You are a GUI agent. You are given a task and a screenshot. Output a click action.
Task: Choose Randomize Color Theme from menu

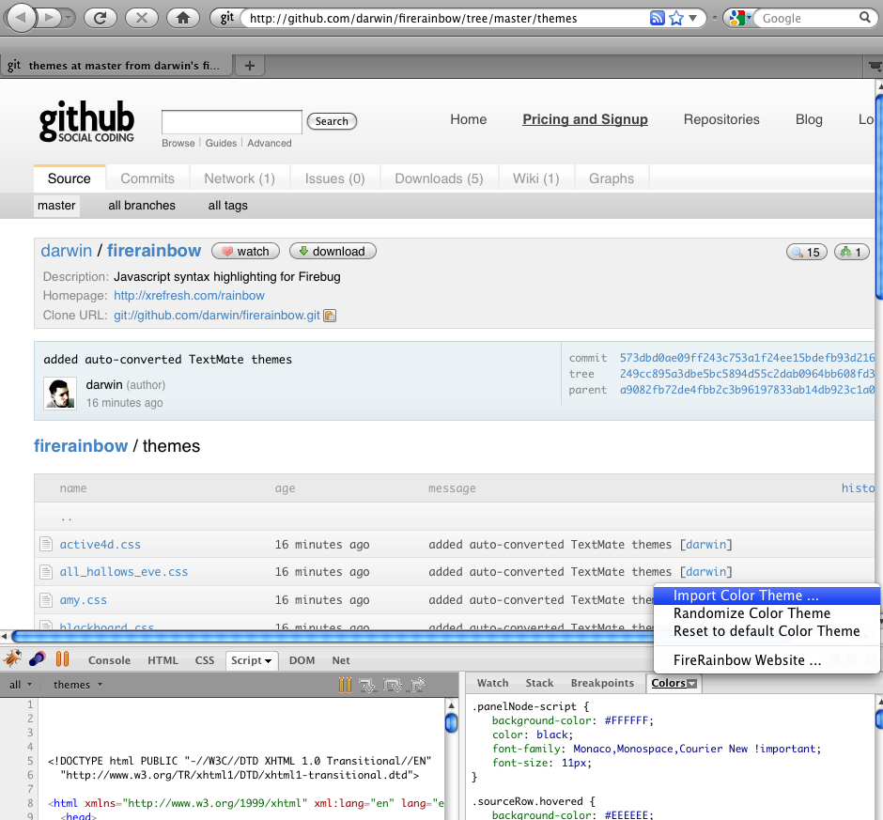[751, 613]
